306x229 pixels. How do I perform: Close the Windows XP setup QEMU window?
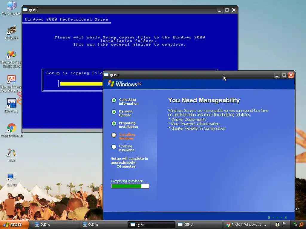(x=291, y=75)
